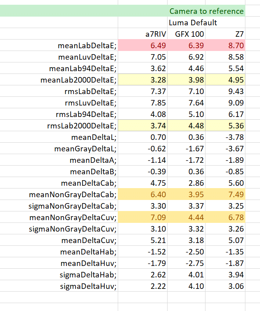Screen dimensions: 260x311
Task: Click the meanDeltaCuv; row label
Action: point(89,241)
